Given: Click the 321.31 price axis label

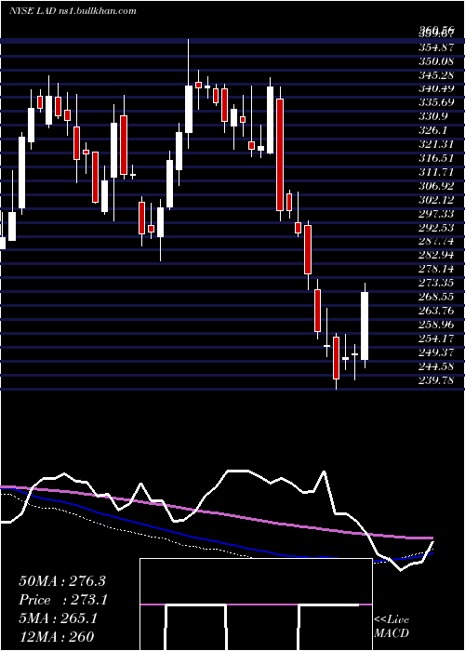Looking at the screenshot, I should [x=436, y=143].
